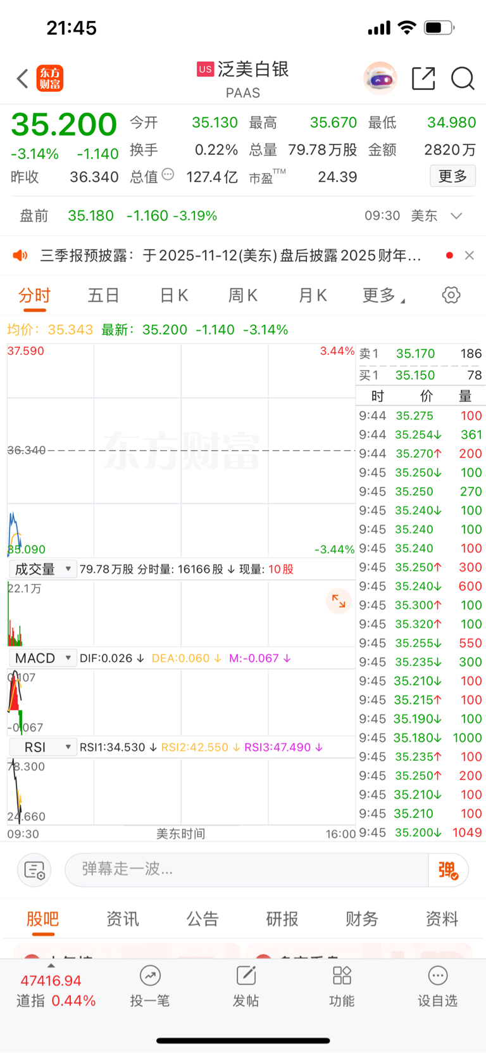Open the RSI indicator dropdown

(x=43, y=748)
